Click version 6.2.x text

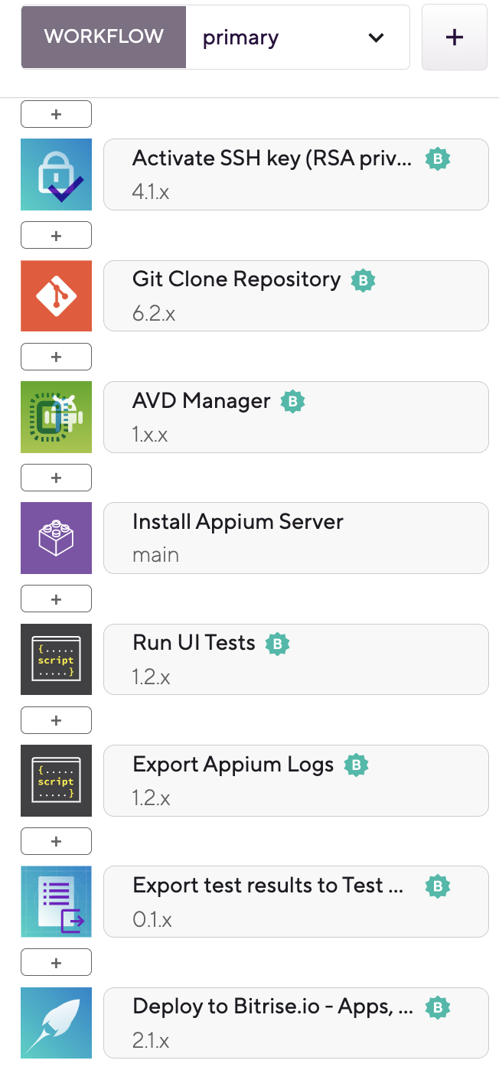[x=154, y=313]
